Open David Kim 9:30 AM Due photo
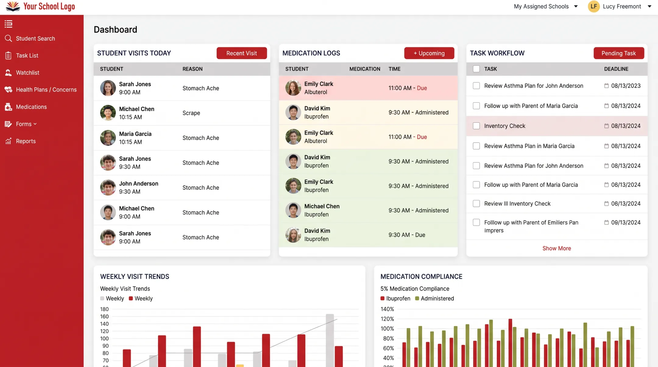The width and height of the screenshot is (658, 367). (x=293, y=235)
